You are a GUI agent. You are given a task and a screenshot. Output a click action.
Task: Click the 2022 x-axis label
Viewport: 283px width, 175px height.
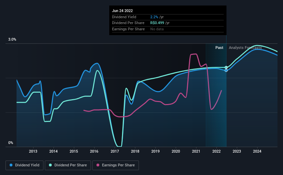216,151
